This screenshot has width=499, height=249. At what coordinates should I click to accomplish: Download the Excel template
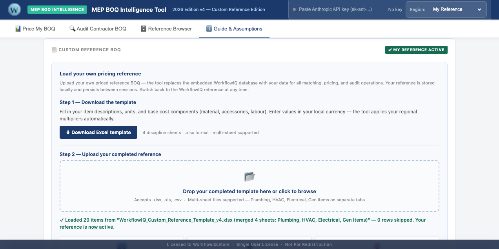point(98,133)
